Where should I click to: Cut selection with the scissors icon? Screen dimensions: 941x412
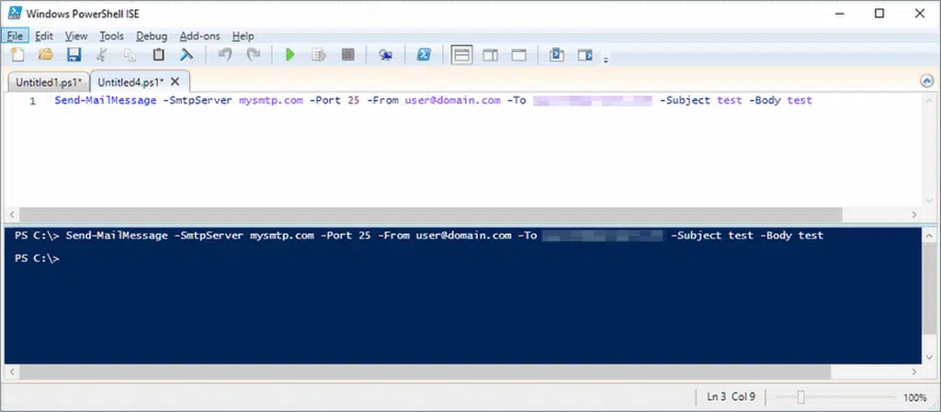(x=101, y=55)
